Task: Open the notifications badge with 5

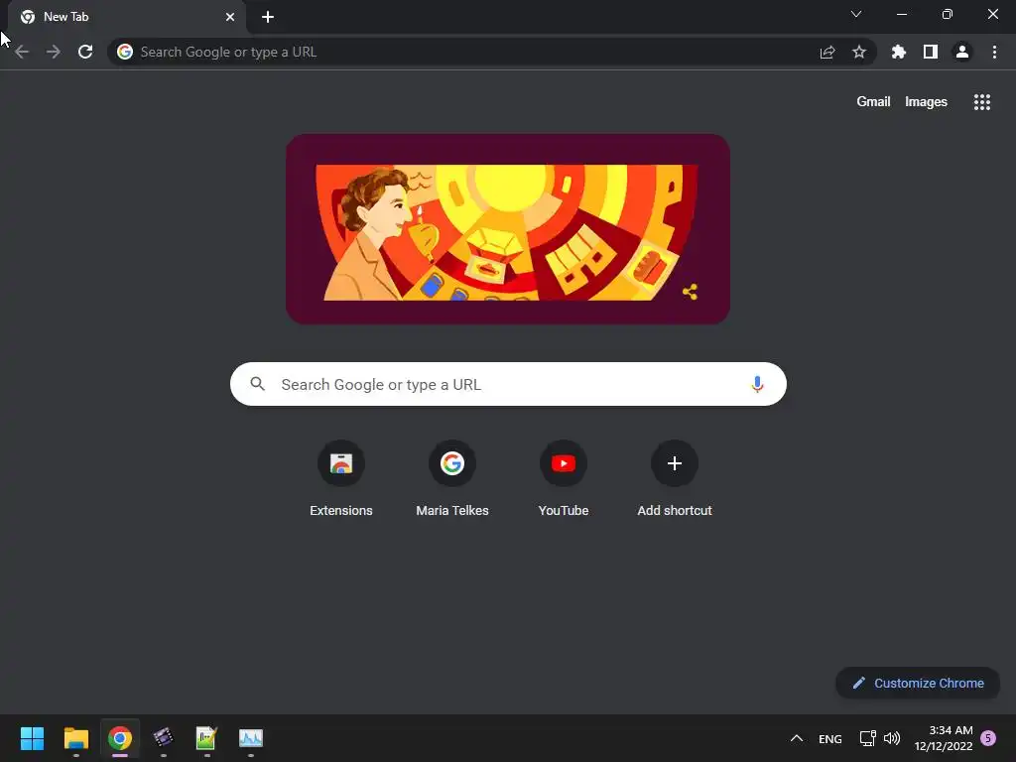Action: point(988,738)
